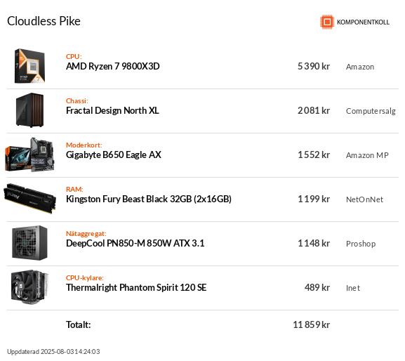Open the Inet store link
405x361 pixels.
(353, 288)
